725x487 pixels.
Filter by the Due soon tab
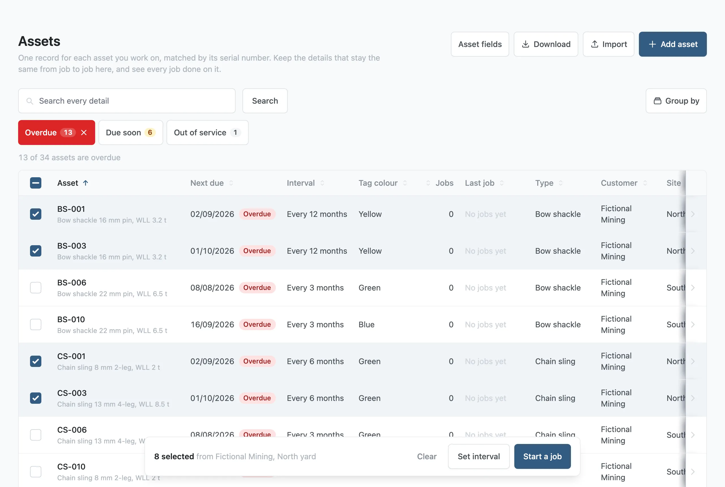click(131, 133)
